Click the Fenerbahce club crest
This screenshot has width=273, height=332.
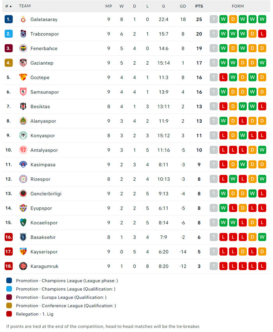(x=23, y=48)
